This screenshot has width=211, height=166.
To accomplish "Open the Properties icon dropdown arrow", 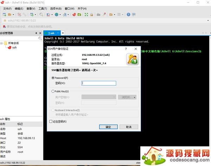I will [x=35, y=15].
